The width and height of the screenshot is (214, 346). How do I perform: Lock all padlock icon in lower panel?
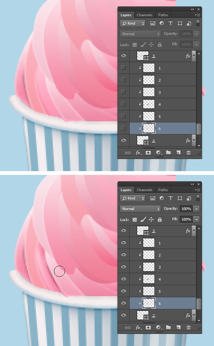click(160, 219)
